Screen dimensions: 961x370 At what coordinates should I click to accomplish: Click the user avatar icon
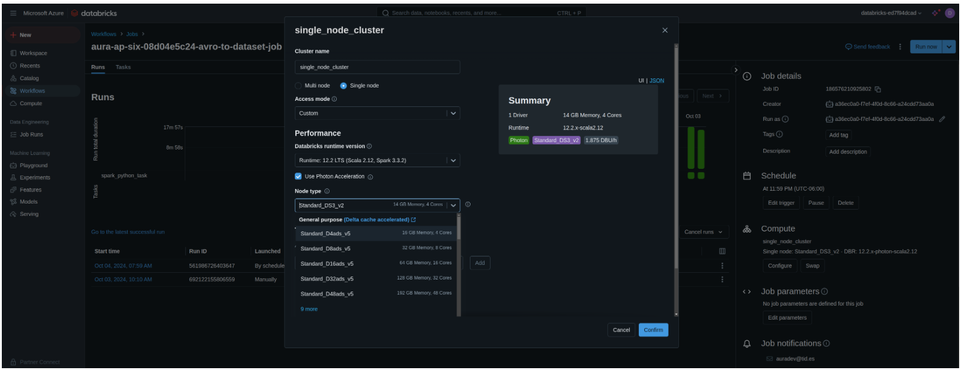click(x=949, y=13)
